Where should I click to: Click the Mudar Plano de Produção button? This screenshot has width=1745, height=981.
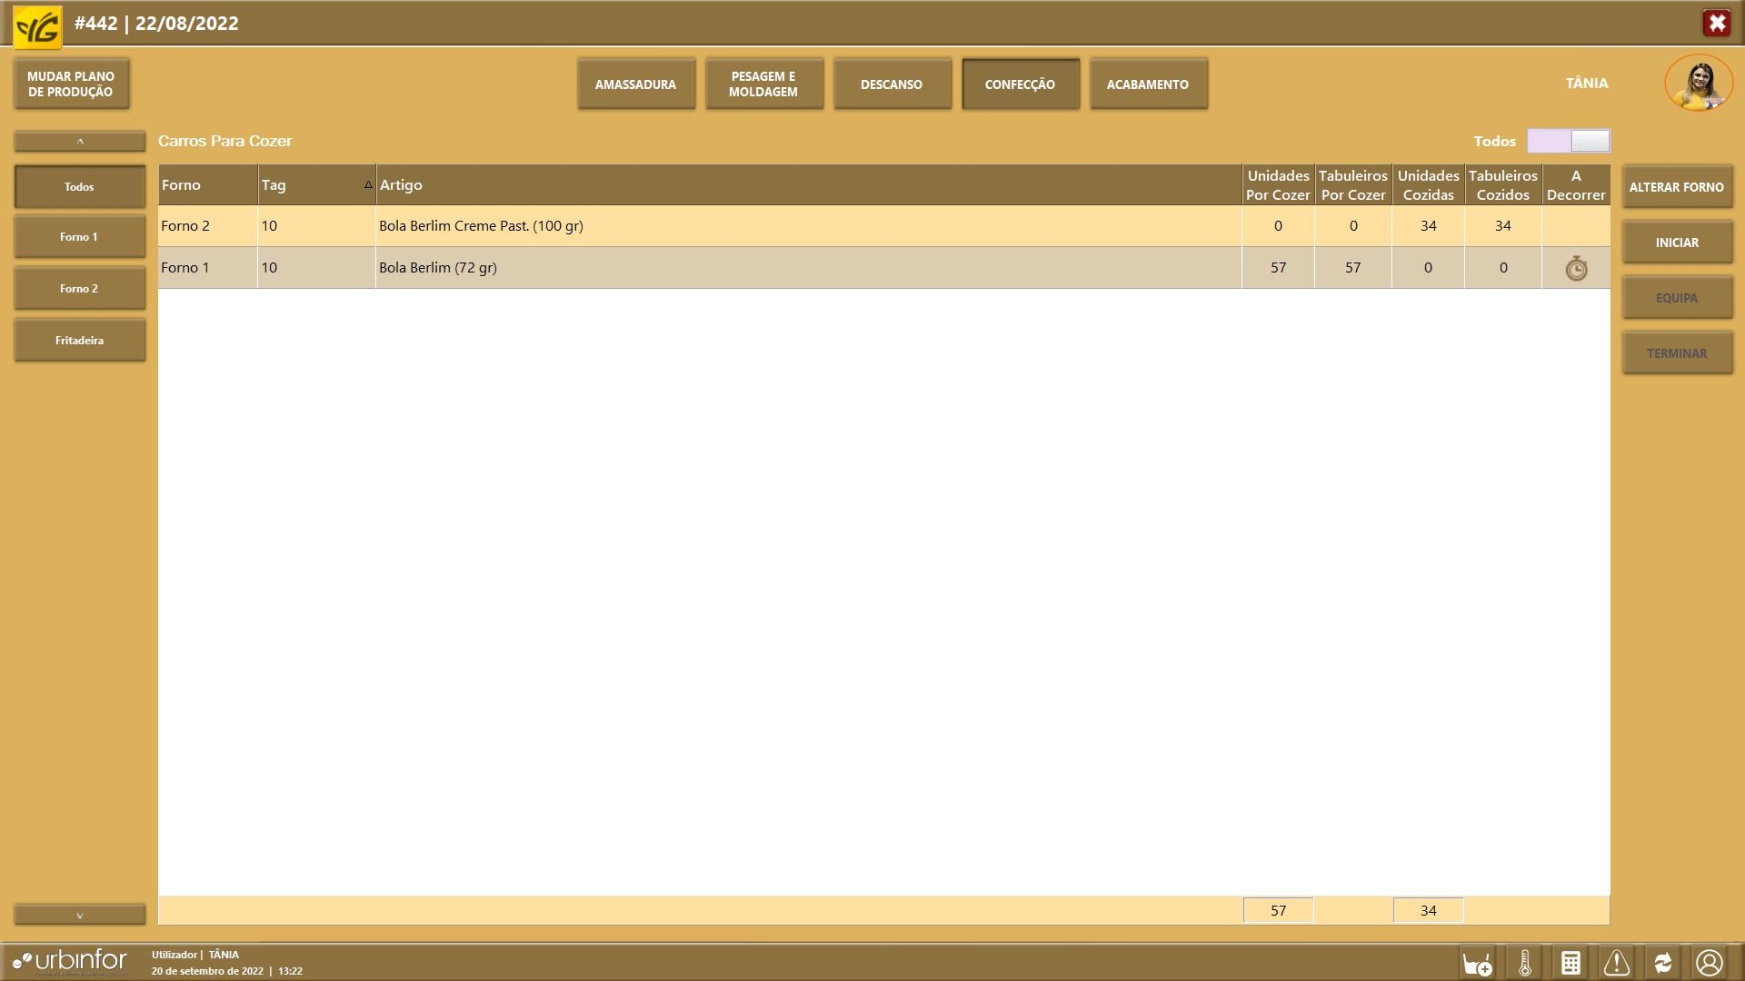click(71, 84)
